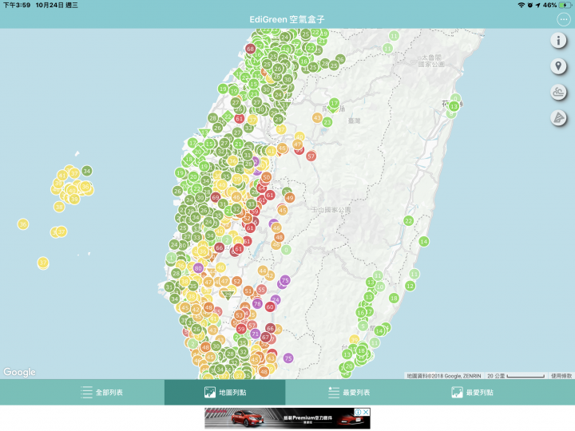Select the purple 71 sensor marker
Viewport: 575px width, 431px height.
[256, 334]
